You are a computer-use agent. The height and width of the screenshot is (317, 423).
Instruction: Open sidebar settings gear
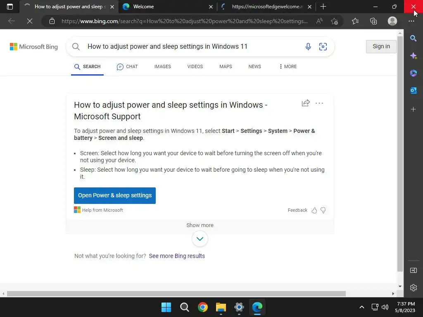coord(413,288)
